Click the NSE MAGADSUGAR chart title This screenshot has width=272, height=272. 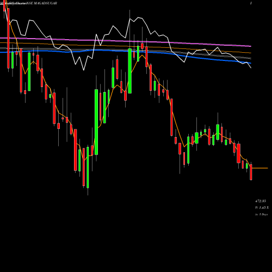coord(42,3)
